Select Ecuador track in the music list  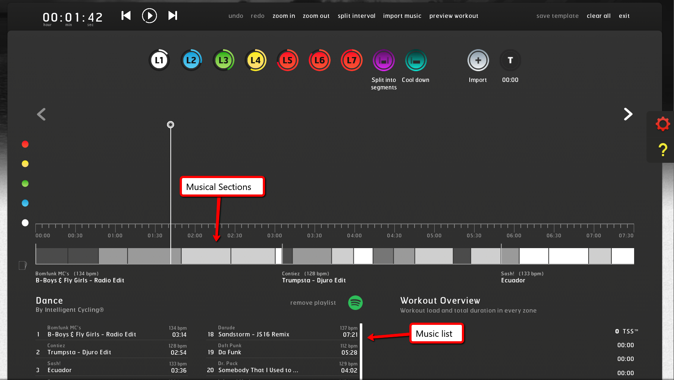(60, 370)
